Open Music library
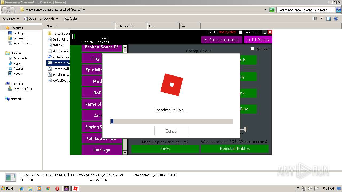342x192 pixels. tap(17, 63)
